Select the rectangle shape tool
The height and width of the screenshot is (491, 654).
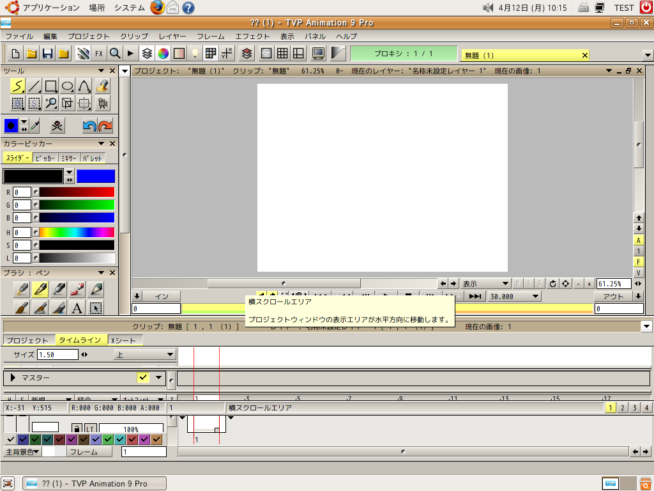click(51, 86)
